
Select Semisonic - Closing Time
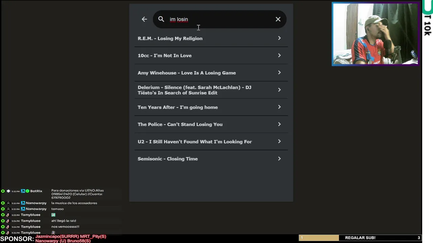211,159
